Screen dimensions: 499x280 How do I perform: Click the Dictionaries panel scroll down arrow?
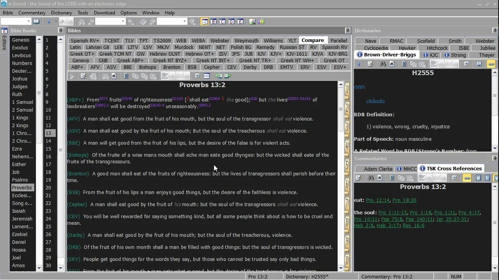(495, 148)
